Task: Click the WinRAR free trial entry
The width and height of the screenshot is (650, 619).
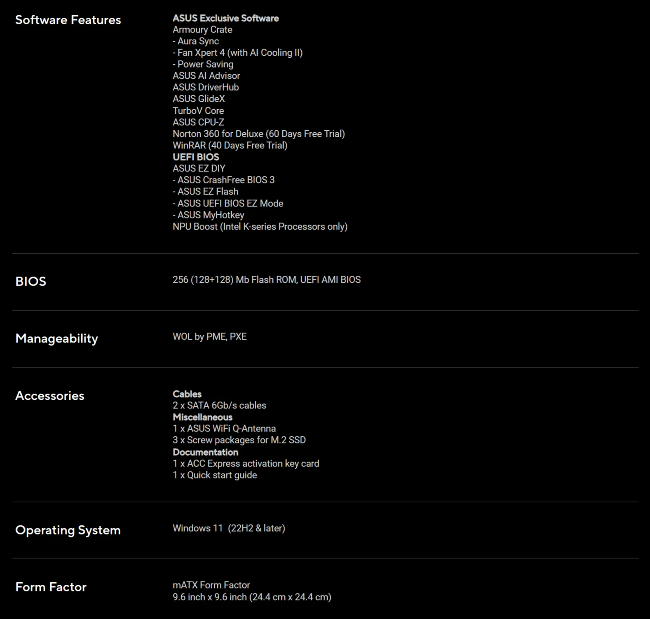Action: point(230,145)
